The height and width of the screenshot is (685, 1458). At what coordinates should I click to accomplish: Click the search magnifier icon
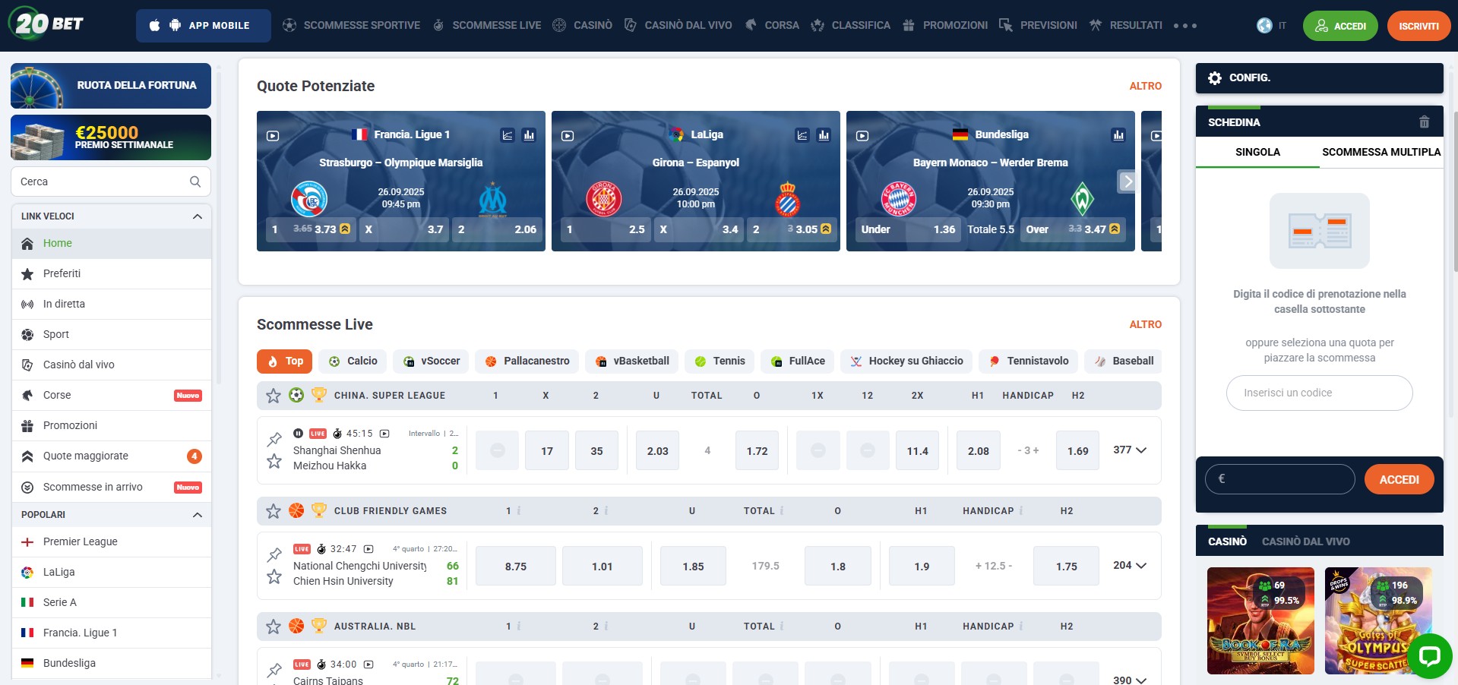[195, 182]
